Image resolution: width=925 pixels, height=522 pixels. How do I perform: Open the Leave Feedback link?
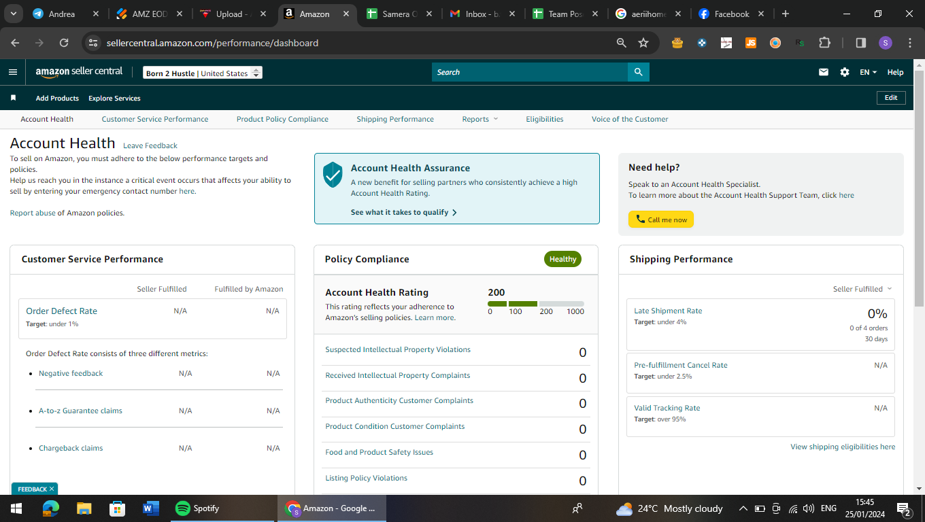tap(150, 145)
